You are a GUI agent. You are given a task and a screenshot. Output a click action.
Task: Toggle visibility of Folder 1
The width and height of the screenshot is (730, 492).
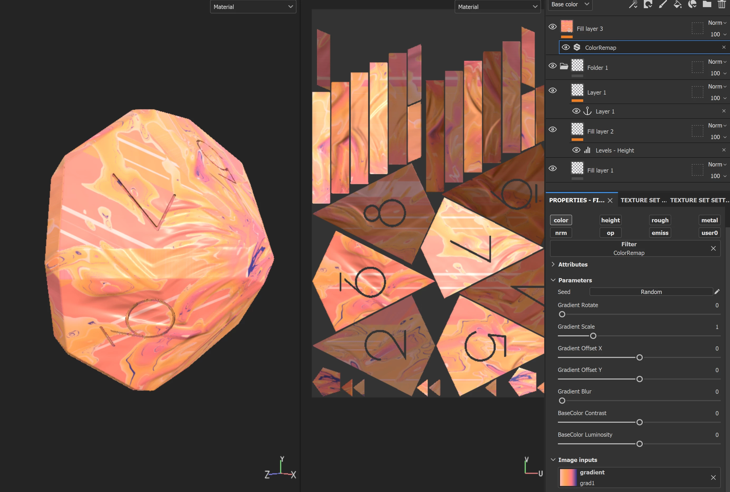pos(553,66)
